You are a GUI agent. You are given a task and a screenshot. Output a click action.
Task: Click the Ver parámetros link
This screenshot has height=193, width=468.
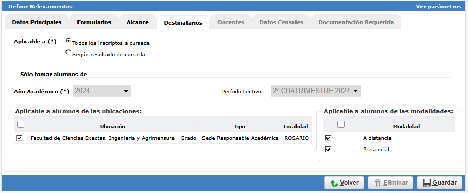(439, 7)
